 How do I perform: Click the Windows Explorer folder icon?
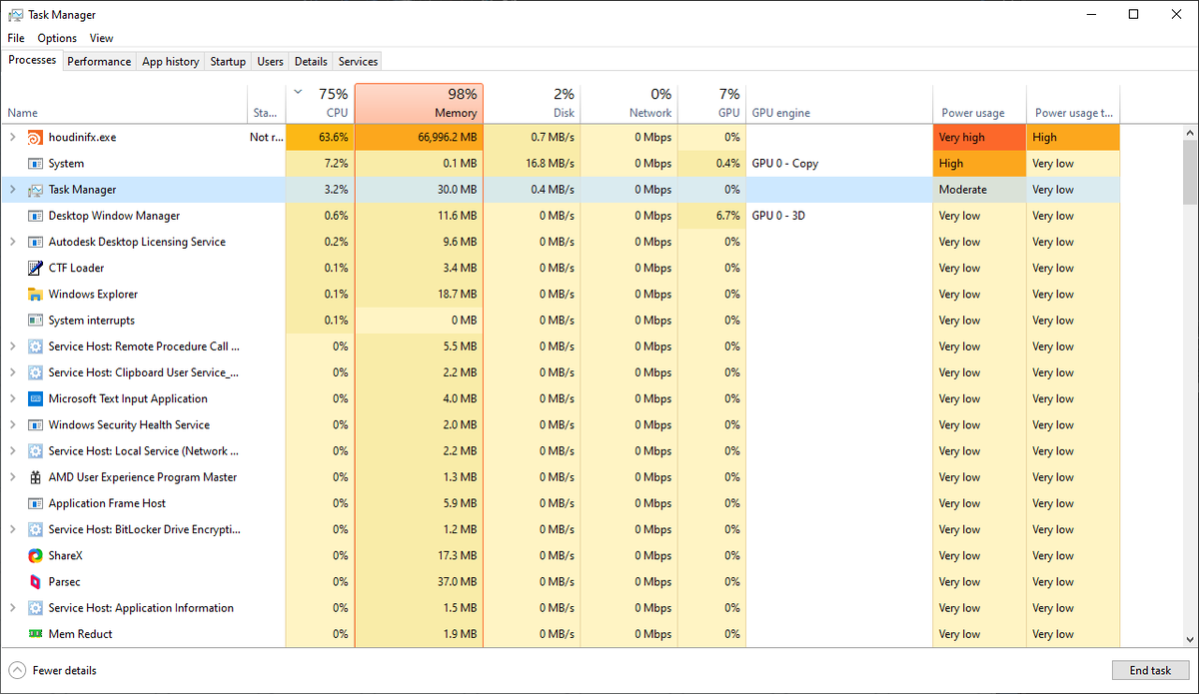click(x=35, y=295)
